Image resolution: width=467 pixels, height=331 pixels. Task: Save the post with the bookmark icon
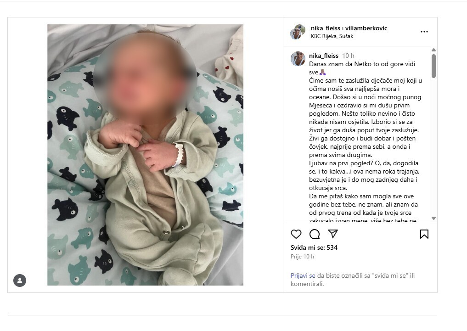pyautogui.click(x=424, y=234)
